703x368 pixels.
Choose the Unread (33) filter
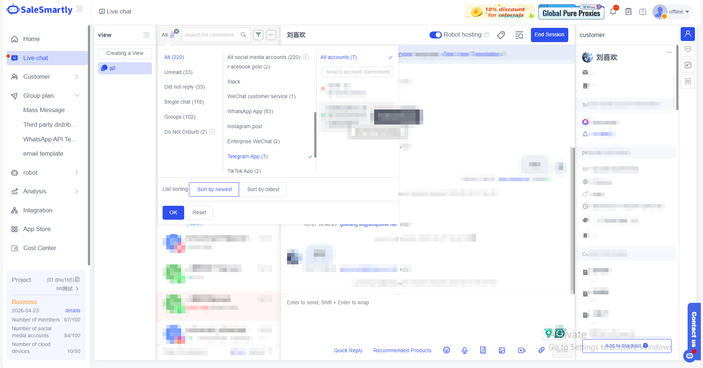[x=178, y=72]
